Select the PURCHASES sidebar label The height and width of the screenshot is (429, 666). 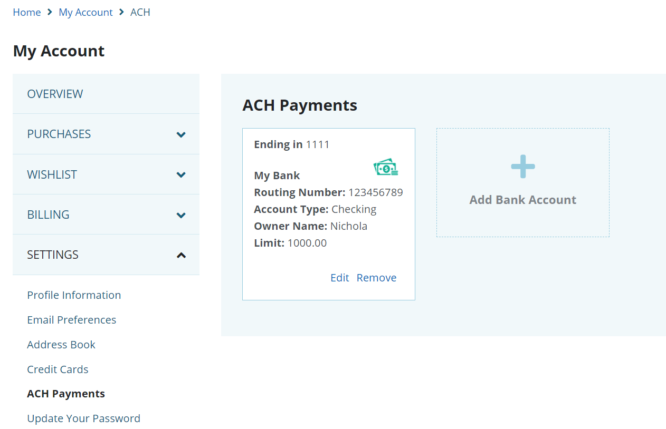(59, 134)
